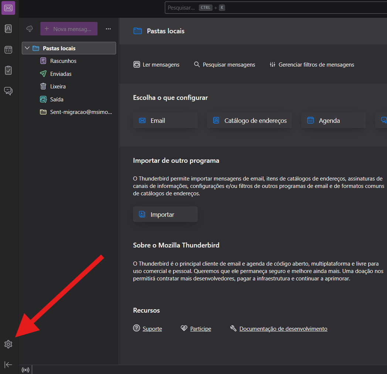Switch to the Calendar sidebar icon
Viewport: 387px width, 374px height.
point(8,50)
